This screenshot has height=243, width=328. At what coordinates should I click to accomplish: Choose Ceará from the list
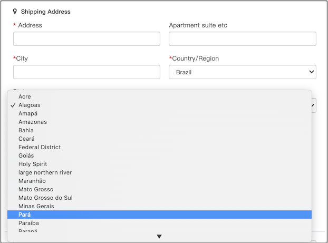coord(26,139)
